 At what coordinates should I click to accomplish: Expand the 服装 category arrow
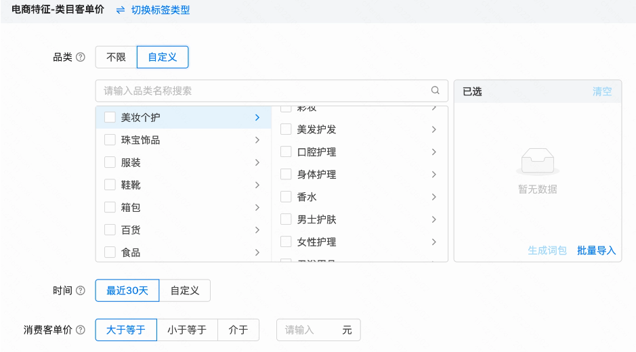pos(257,162)
